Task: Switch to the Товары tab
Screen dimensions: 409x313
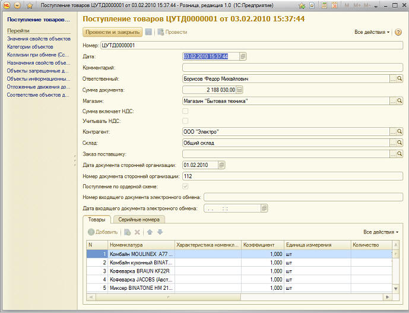Action: point(97,220)
